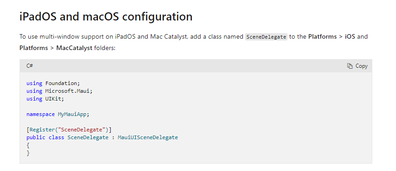Click MyMauiApp in the namespace line
Viewport: 396px width, 171px height.
point(72,114)
